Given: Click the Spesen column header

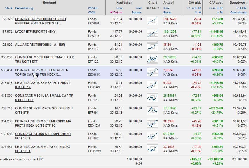Looking at the screenshot, I should coord(137,13).
